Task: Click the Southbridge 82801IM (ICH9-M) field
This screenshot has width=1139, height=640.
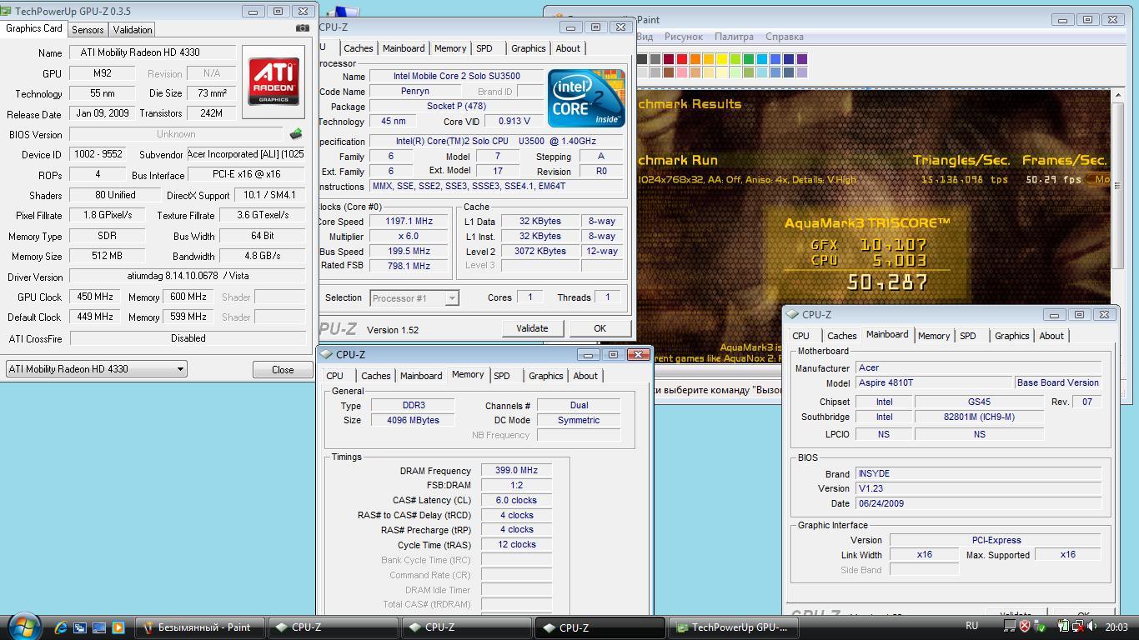Action: coord(979,417)
